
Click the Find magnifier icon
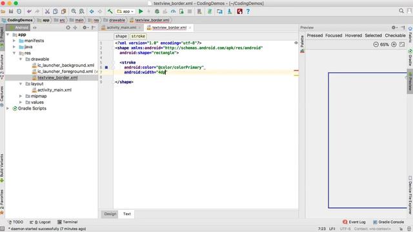pyautogui.click(x=74, y=12)
